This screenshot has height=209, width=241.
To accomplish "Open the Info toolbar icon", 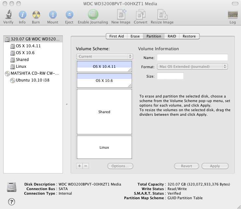I will coord(22,15).
